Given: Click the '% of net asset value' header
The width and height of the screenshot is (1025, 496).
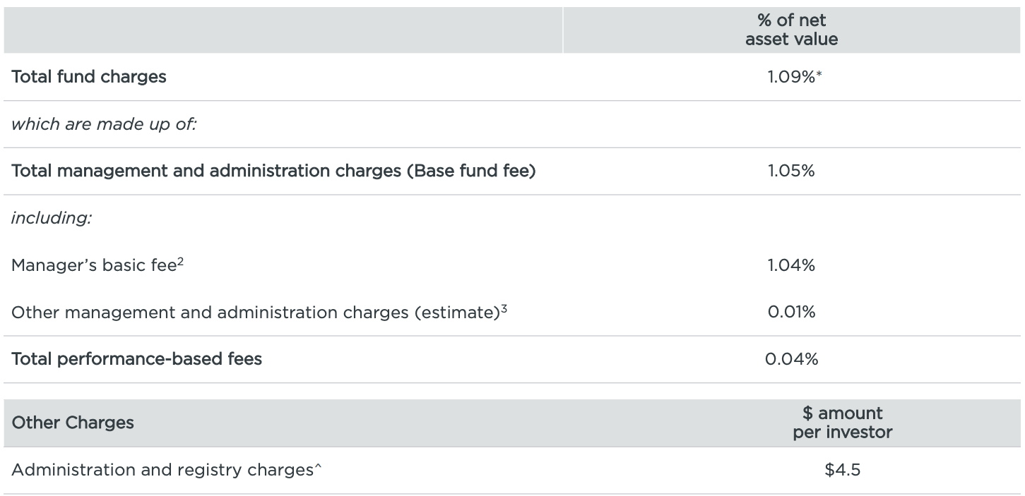Looking at the screenshot, I should (791, 30).
